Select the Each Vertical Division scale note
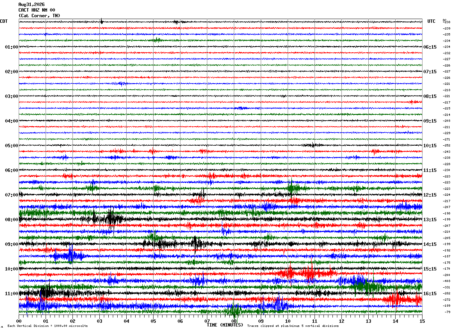Screen dimensions: 452x331 click(x=47, y=326)
